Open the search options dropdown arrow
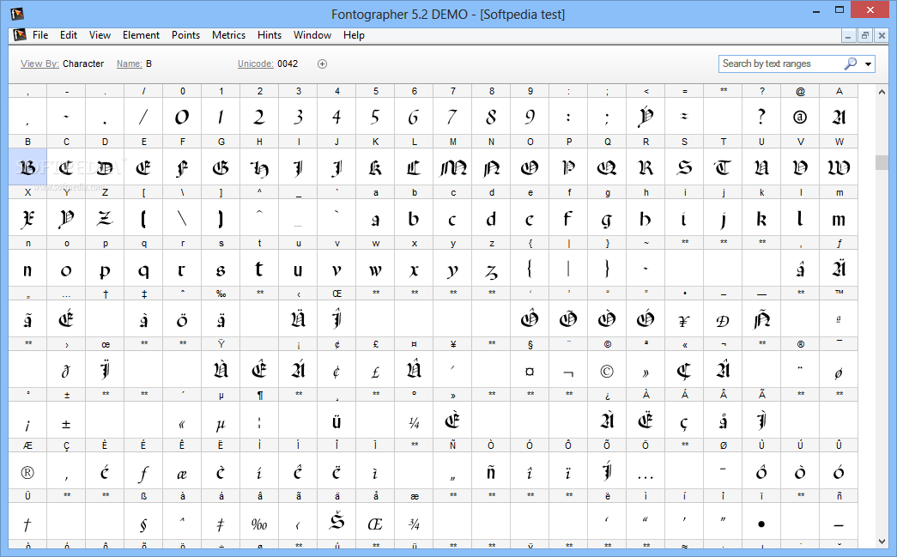This screenshot has height=557, width=897. coord(868,64)
